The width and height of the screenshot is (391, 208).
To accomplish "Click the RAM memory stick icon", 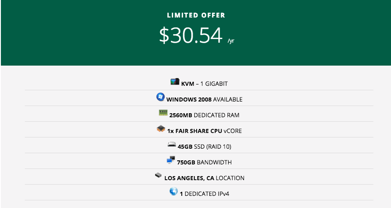I will pyautogui.click(x=163, y=113).
